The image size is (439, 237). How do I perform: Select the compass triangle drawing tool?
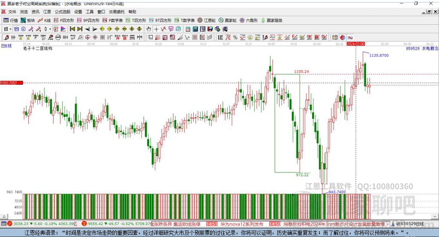point(80,38)
